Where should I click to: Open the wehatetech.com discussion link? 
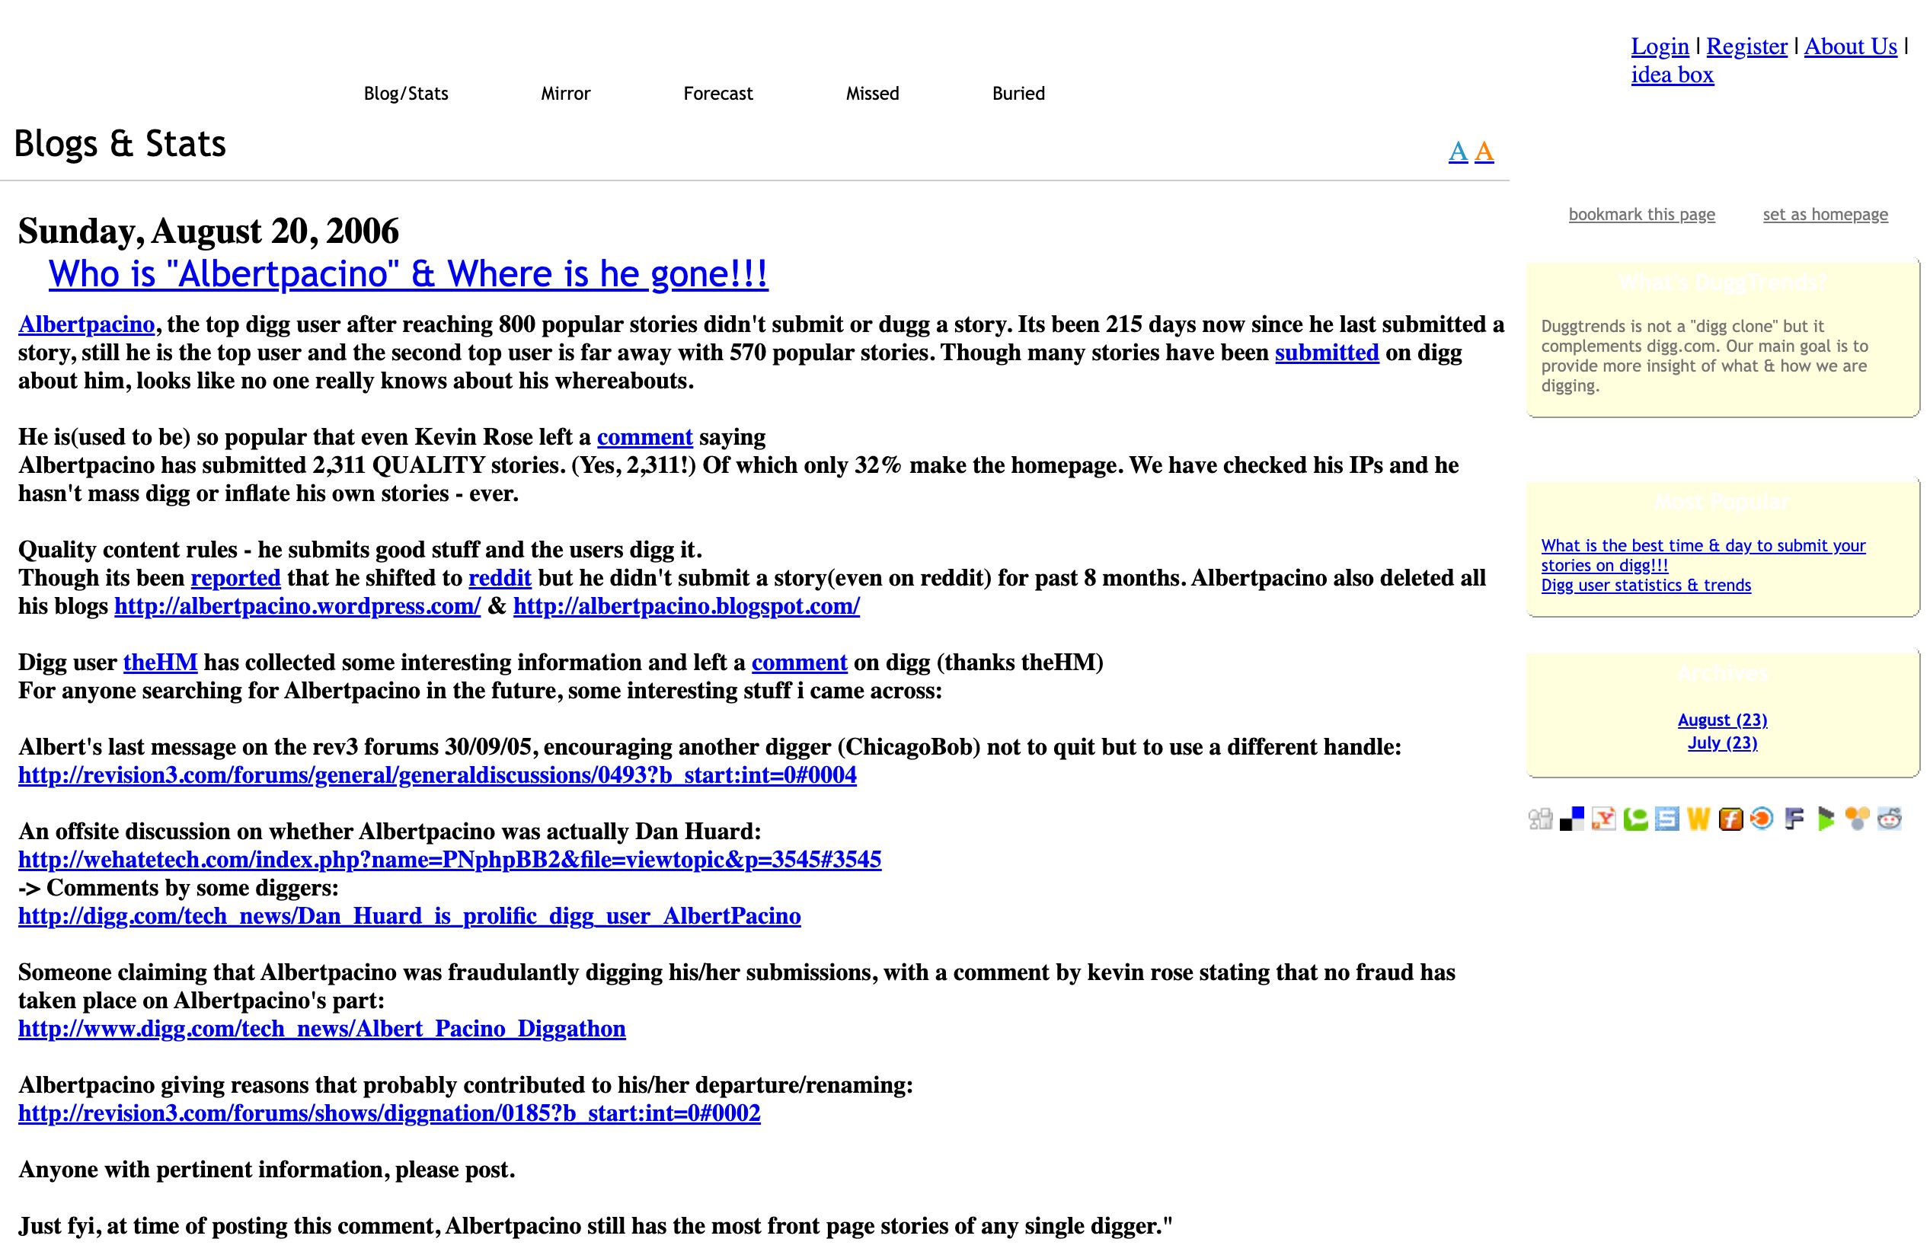[x=449, y=859]
